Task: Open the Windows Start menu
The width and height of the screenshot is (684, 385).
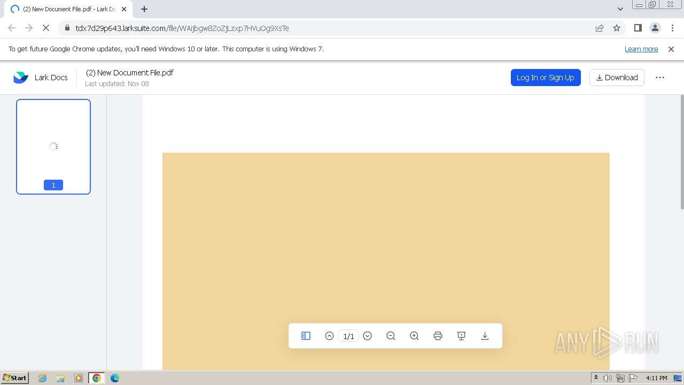Action: coord(15,378)
